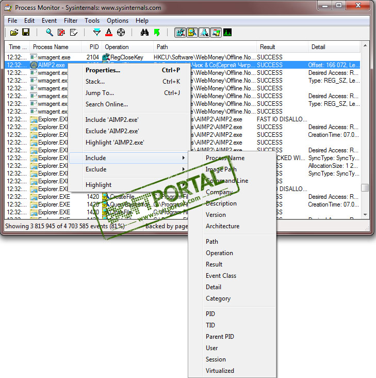Image resolution: width=376 pixels, height=378 pixels.
Task: Click the AIMP2.exe process icon in selected row
Action: [34, 65]
